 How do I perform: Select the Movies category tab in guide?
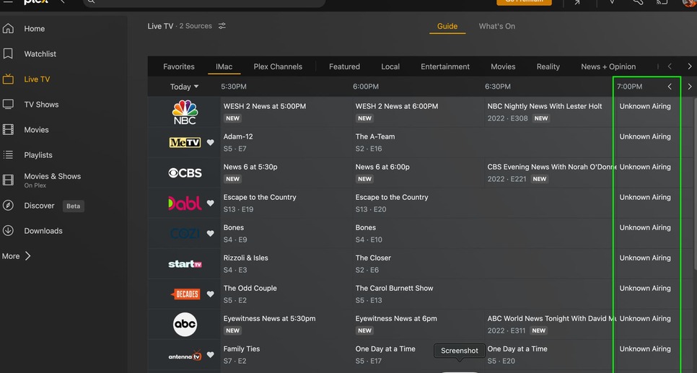[503, 66]
